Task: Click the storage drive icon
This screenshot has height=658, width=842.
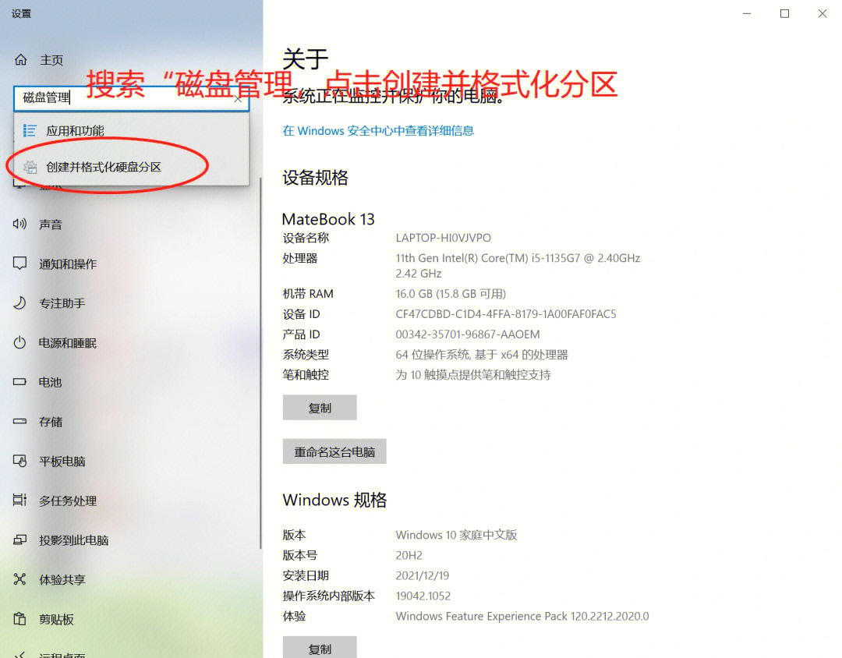Action: pyautogui.click(x=19, y=421)
